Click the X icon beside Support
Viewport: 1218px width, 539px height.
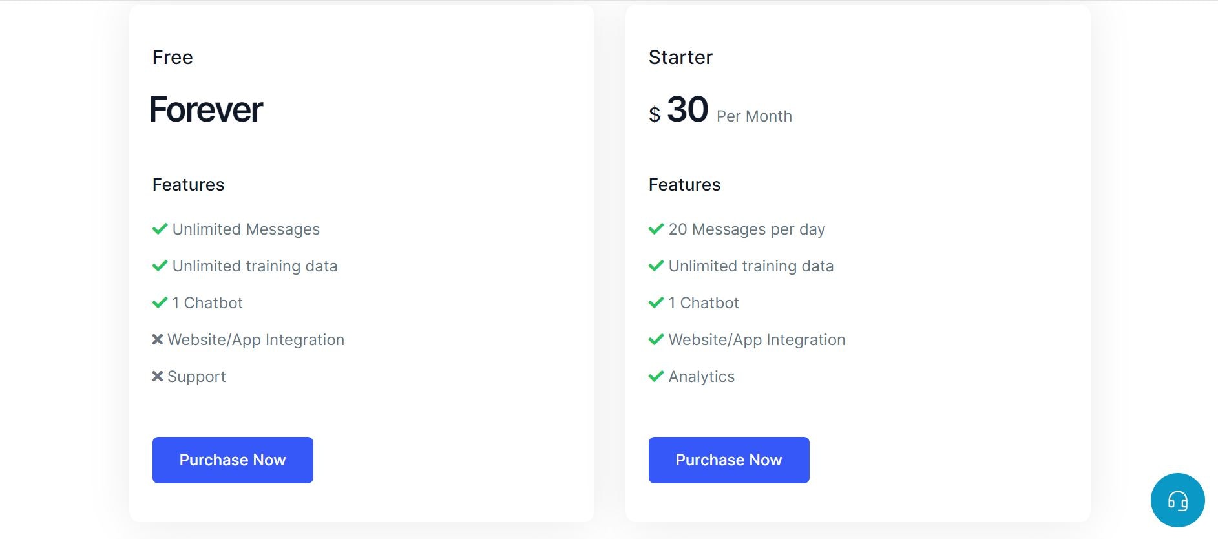157,376
